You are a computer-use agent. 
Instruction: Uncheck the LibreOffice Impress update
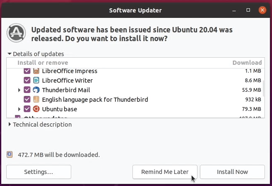click(27, 71)
